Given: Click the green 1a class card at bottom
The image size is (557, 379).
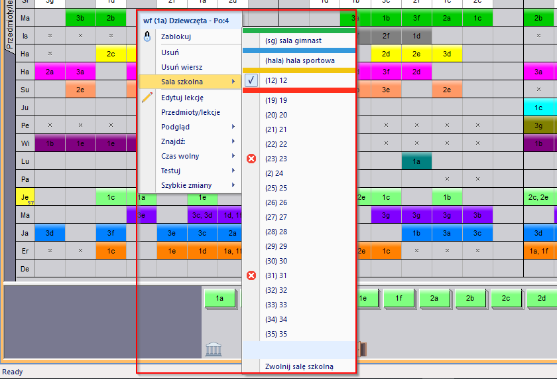Looking at the screenshot, I should click(x=219, y=299).
